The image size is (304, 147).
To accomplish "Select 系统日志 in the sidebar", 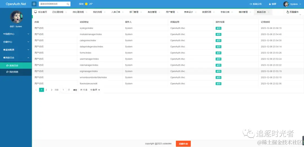I will click(x=16, y=66).
